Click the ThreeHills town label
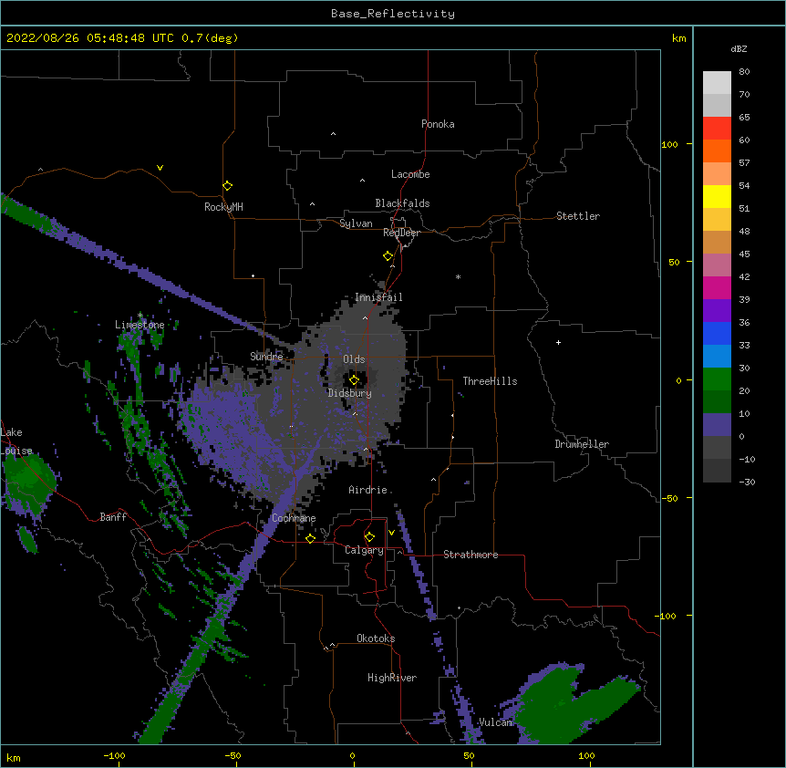786x768 pixels. (490, 381)
